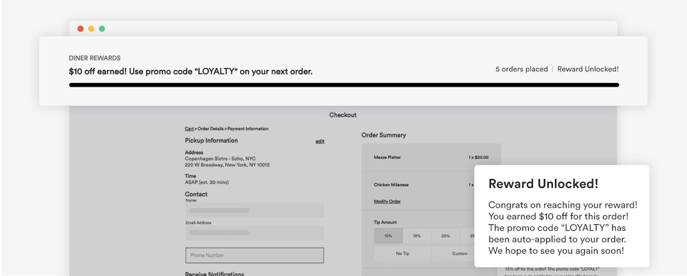Click the Diner Rewards progress bar
The height and width of the screenshot is (276, 687).
[x=344, y=85]
